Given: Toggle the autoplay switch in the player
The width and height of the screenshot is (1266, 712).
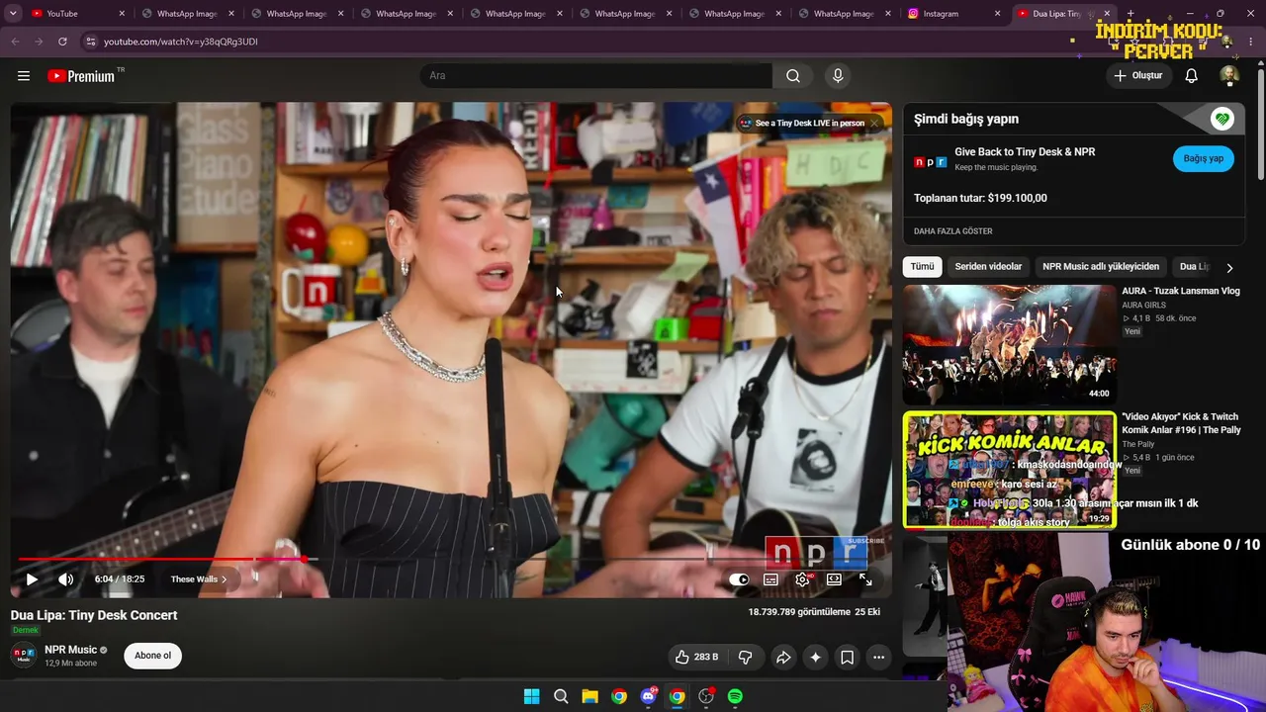Looking at the screenshot, I should (739, 579).
